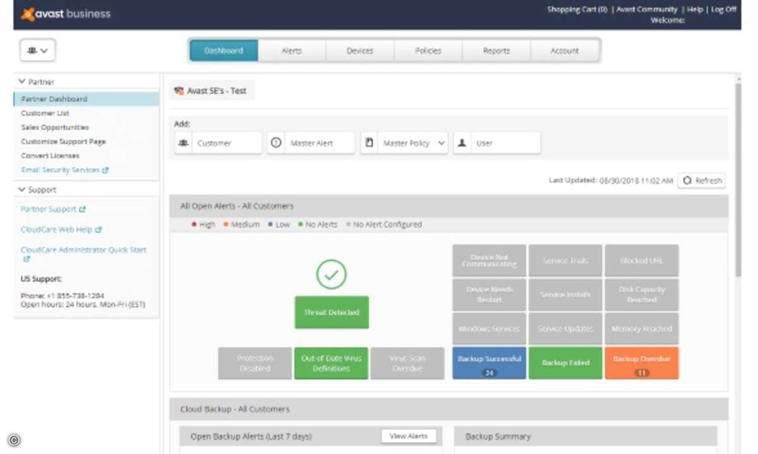Open CloudCare Administrator Quick Start link
The image size is (758, 454).
pos(83,253)
